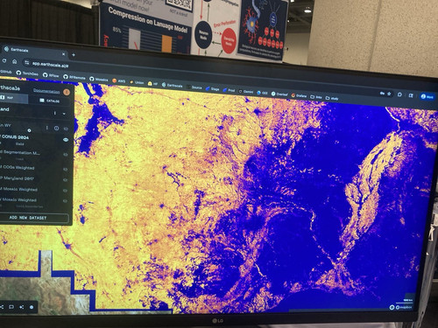Click the share icon in map toolbar

click(x=22, y=307)
